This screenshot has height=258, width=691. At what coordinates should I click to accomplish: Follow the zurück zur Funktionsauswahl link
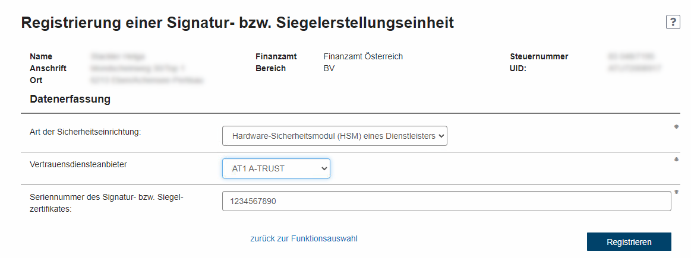pyautogui.click(x=304, y=239)
